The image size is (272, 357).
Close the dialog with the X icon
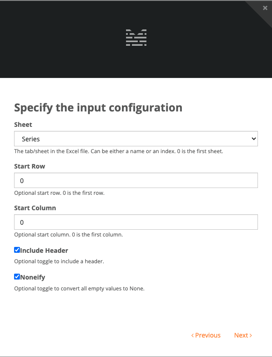[x=265, y=8]
